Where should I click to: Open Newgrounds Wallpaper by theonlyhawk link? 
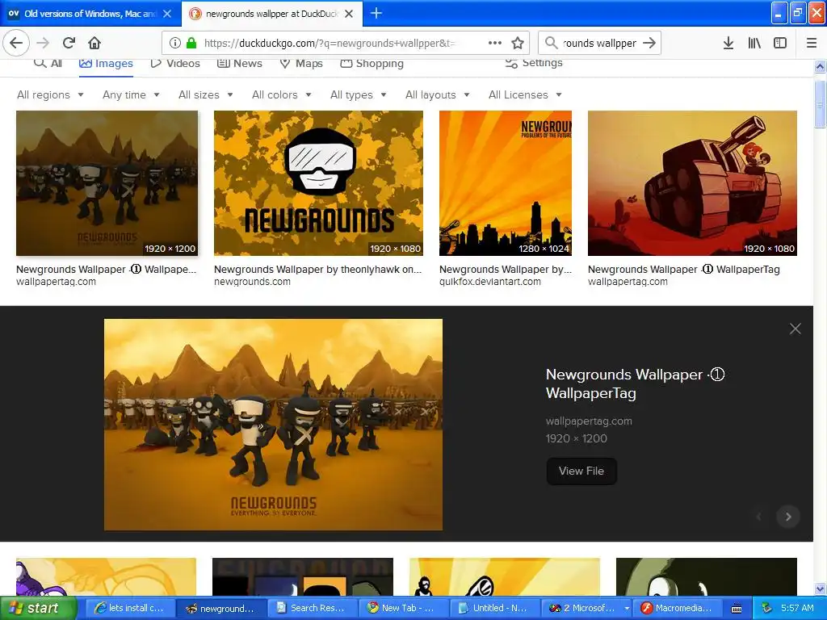[317, 270]
